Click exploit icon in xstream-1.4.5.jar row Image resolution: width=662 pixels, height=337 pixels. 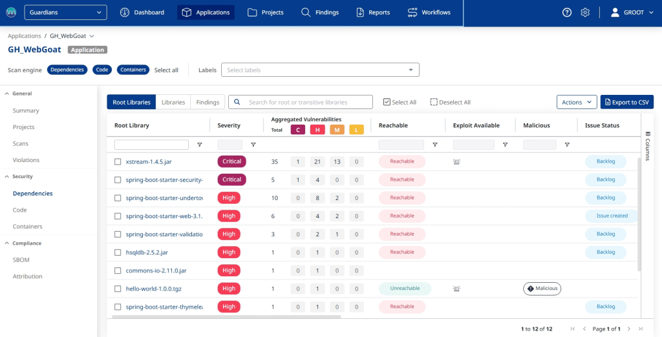pos(456,161)
